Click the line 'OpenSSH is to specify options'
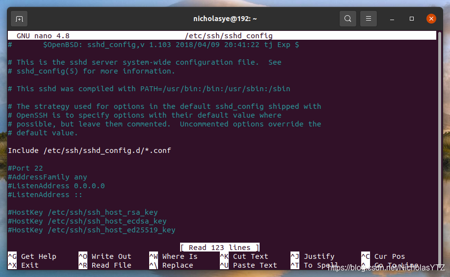Viewport: 450px width, 277px height. 145,115
